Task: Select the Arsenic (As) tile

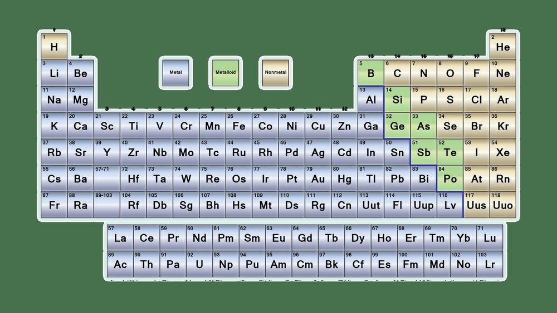Action: pos(423,126)
